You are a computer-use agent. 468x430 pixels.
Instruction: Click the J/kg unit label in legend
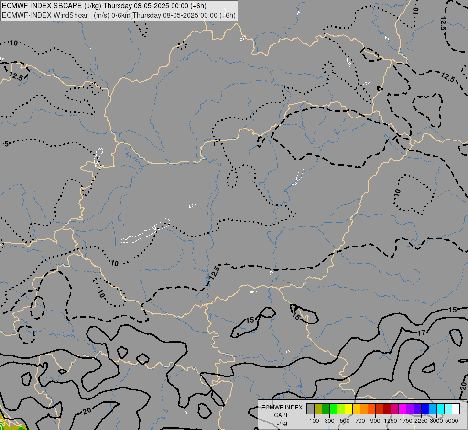click(x=282, y=423)
